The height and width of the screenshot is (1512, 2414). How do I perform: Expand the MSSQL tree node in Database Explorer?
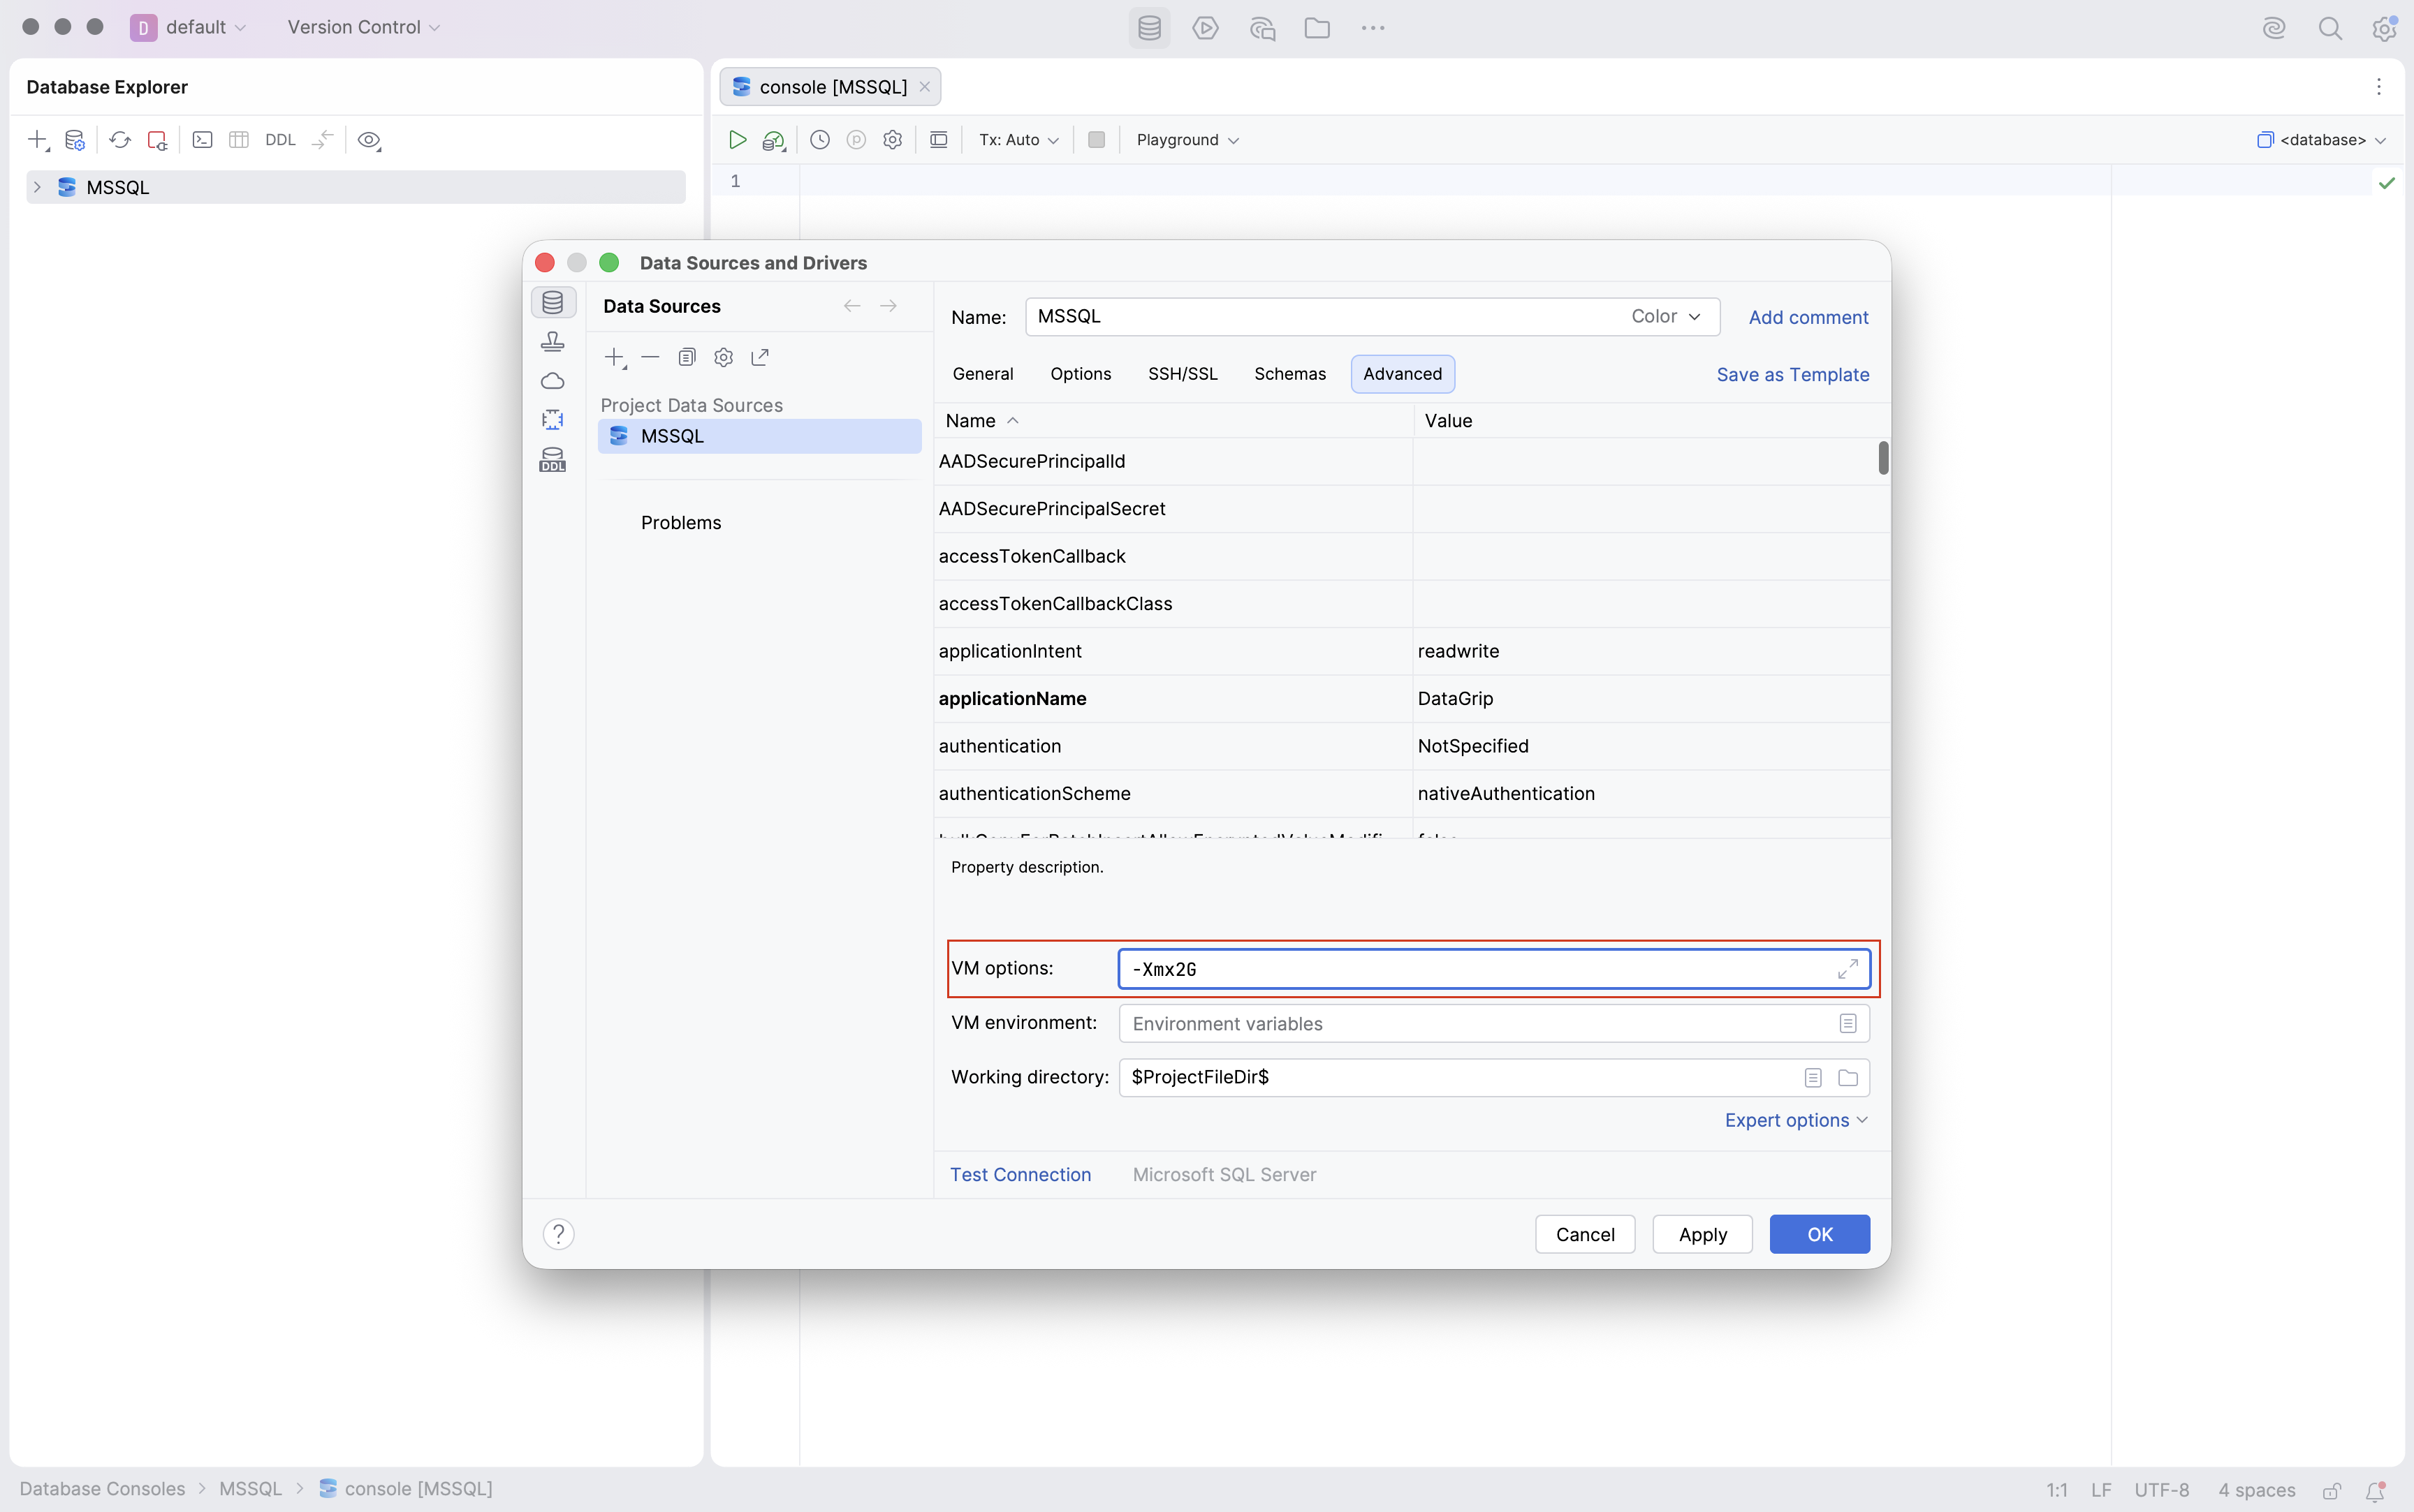click(x=37, y=187)
